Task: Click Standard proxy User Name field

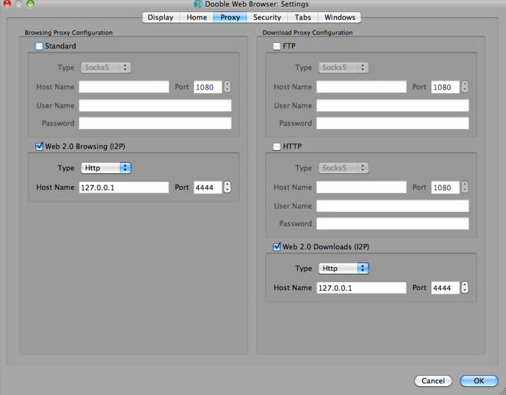Action: pyautogui.click(x=155, y=106)
